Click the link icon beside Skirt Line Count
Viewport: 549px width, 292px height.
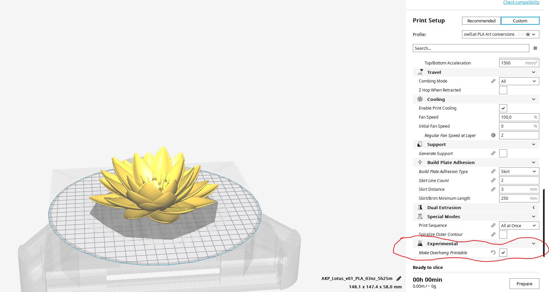click(493, 180)
